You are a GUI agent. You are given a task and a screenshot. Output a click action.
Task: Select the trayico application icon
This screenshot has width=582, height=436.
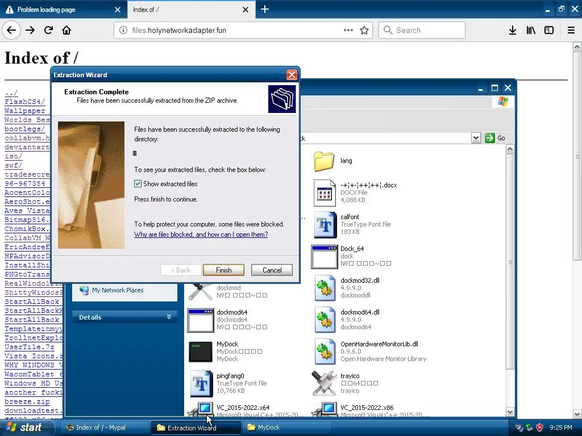pos(325,383)
